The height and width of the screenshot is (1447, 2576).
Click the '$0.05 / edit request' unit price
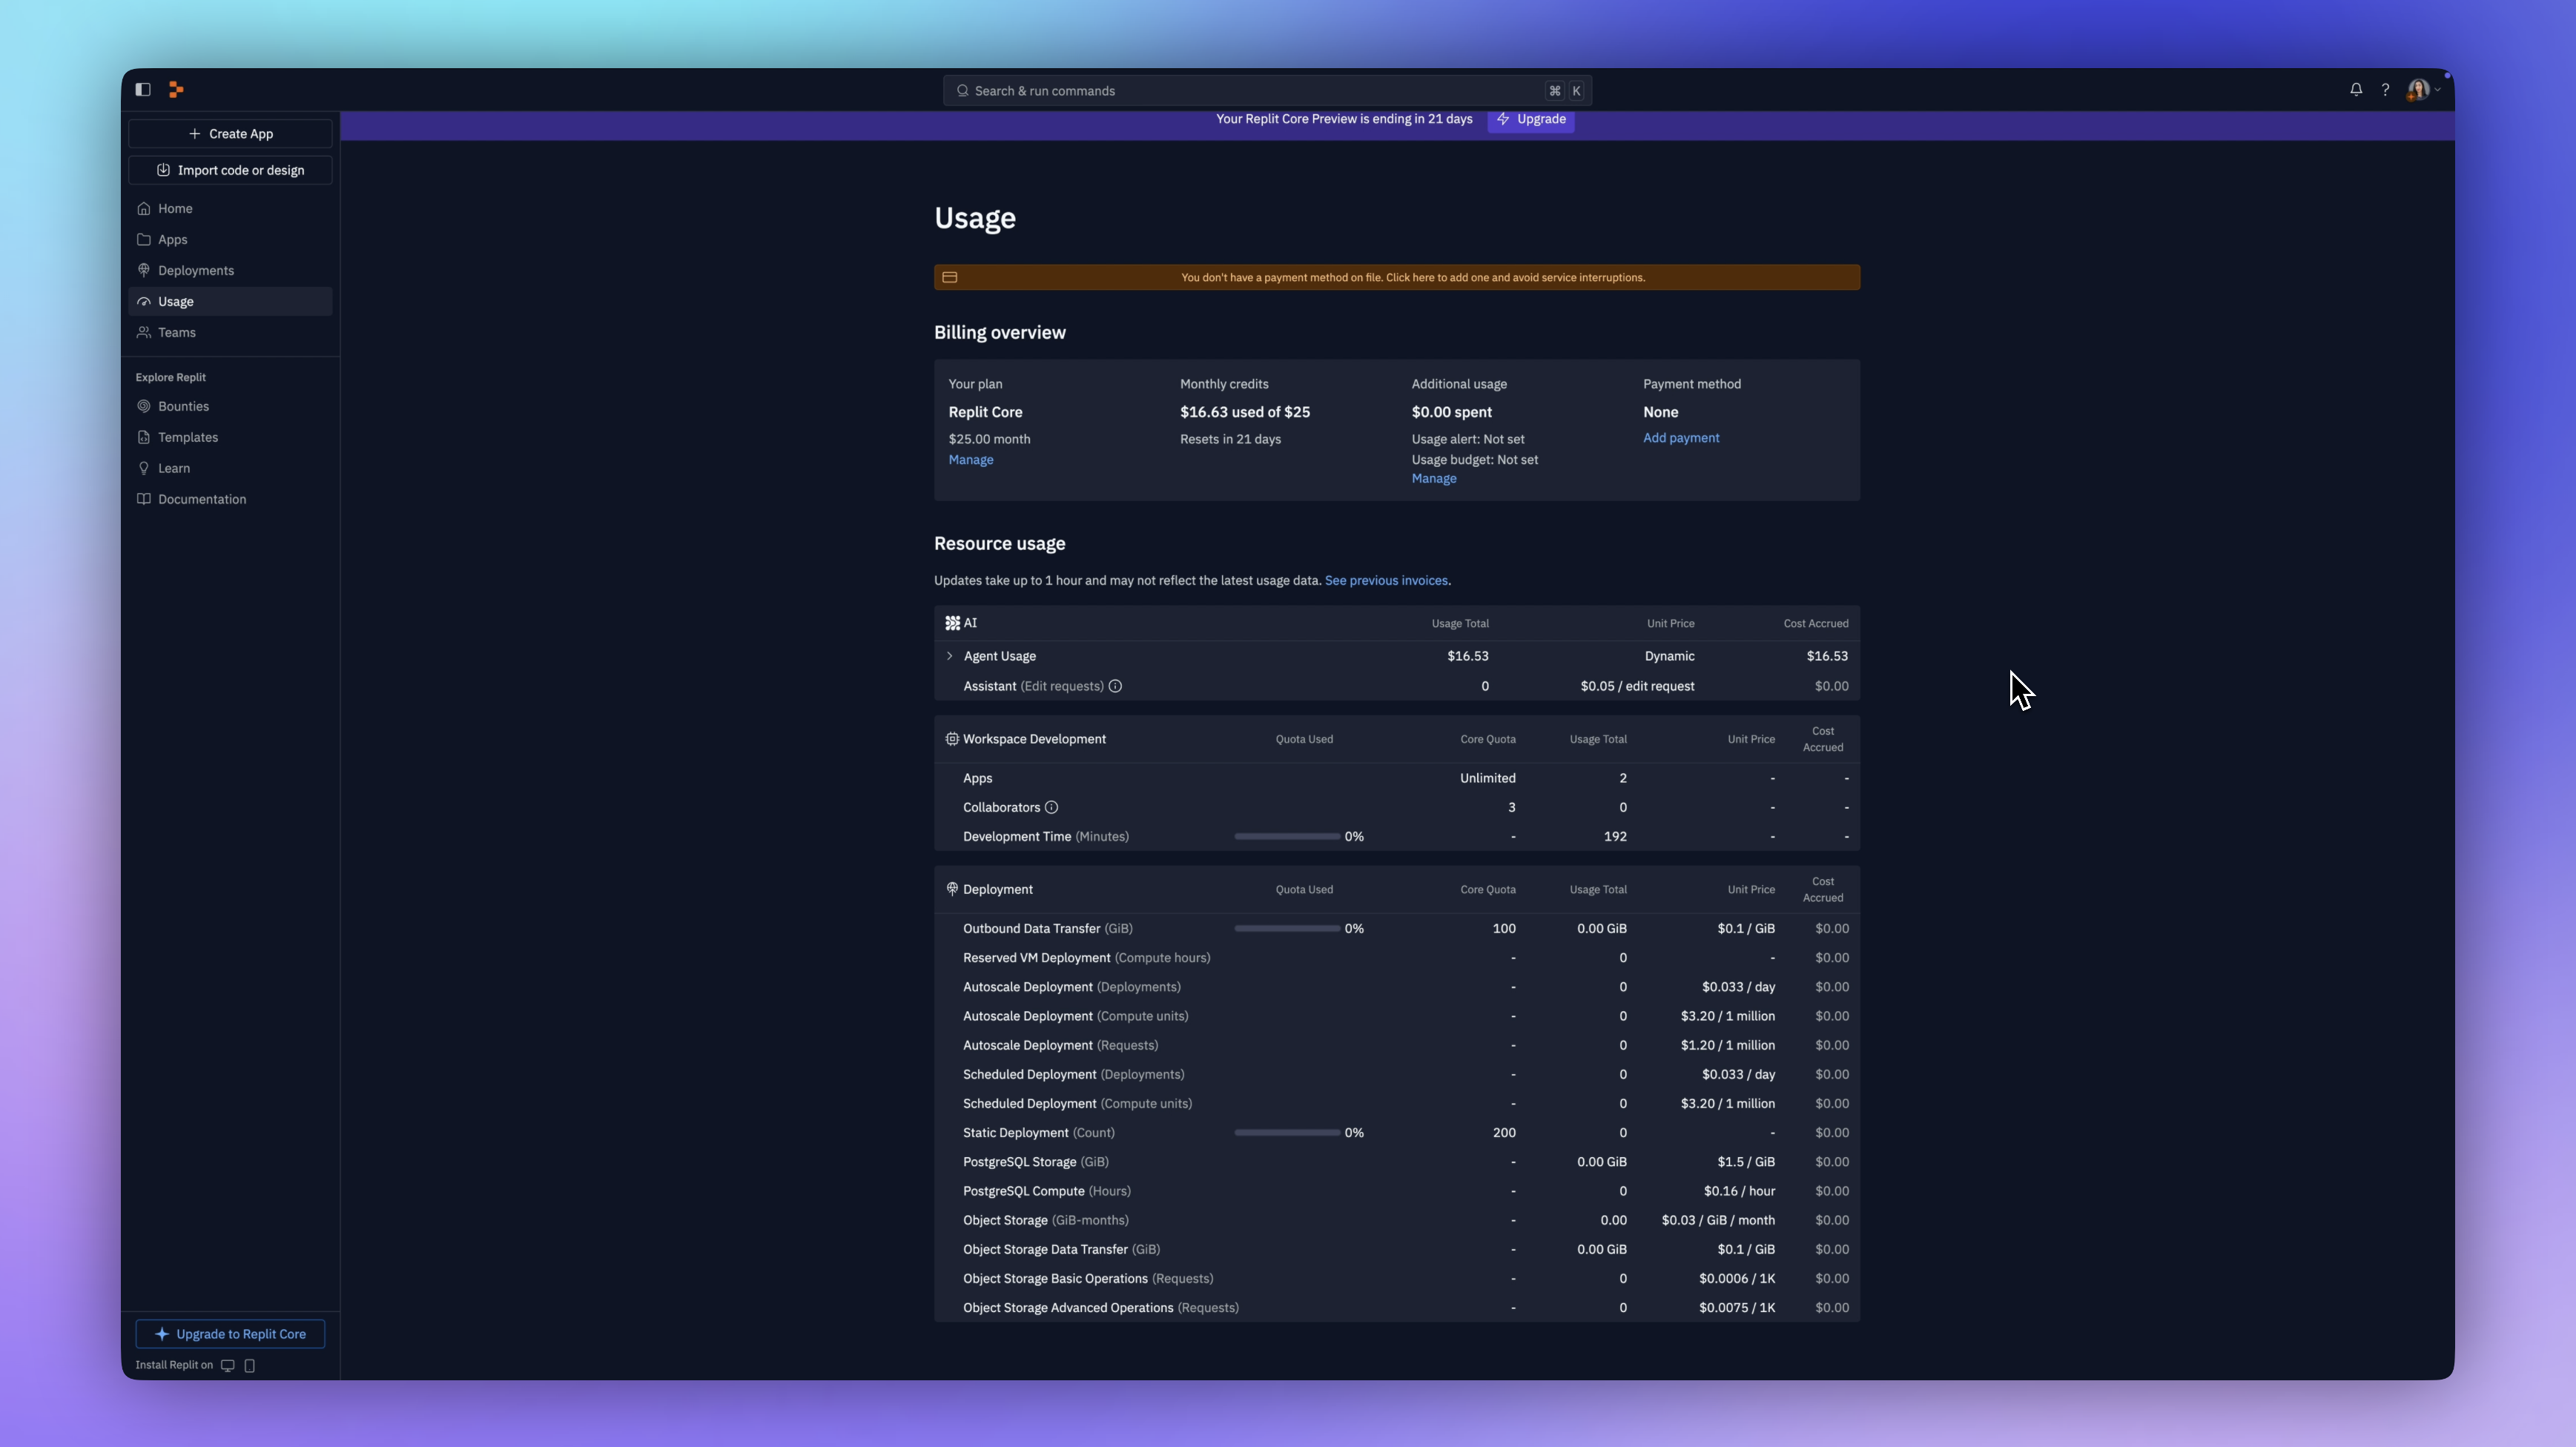click(x=1637, y=687)
